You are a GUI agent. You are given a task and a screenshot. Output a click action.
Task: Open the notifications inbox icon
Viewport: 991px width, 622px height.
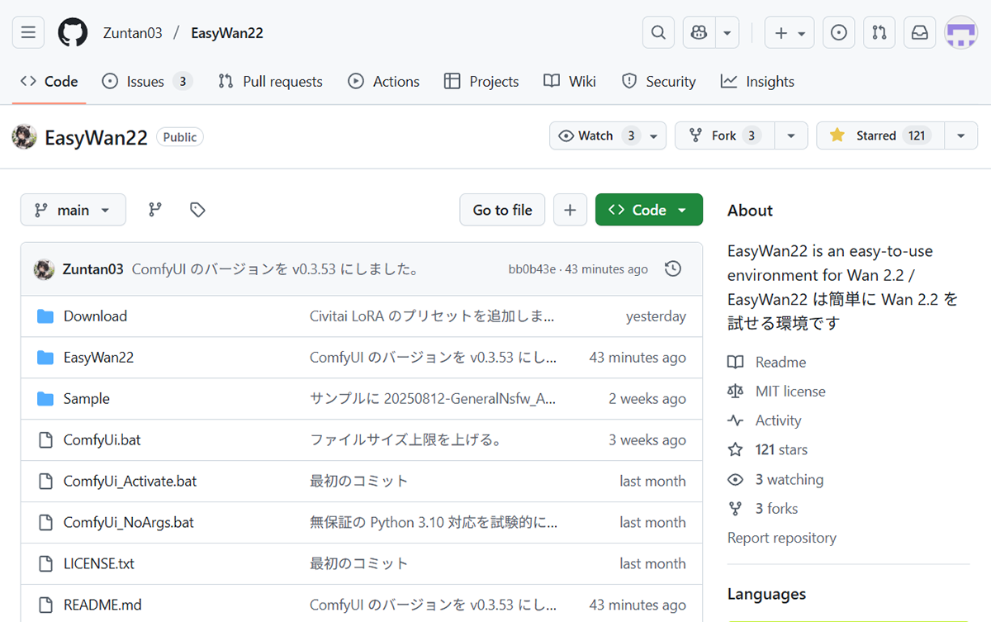coord(919,32)
